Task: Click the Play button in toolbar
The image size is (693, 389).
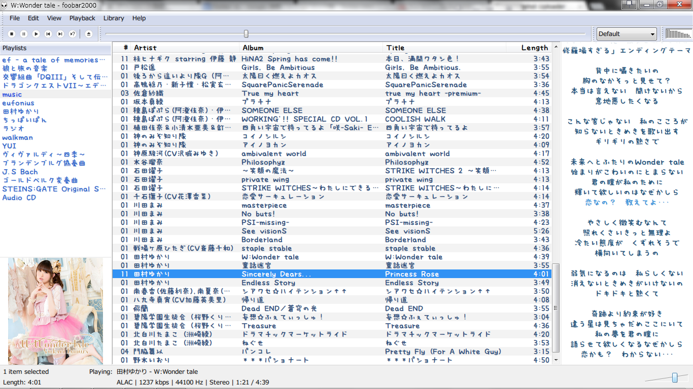Action: pyautogui.click(x=36, y=34)
